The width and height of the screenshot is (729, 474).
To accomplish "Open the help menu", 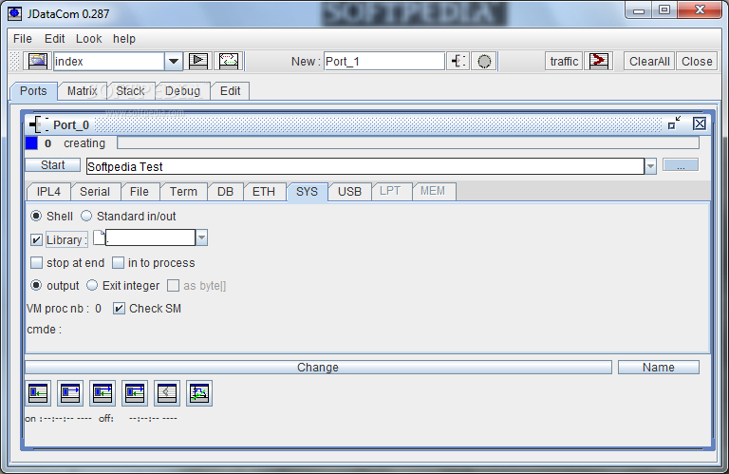I will (124, 39).
